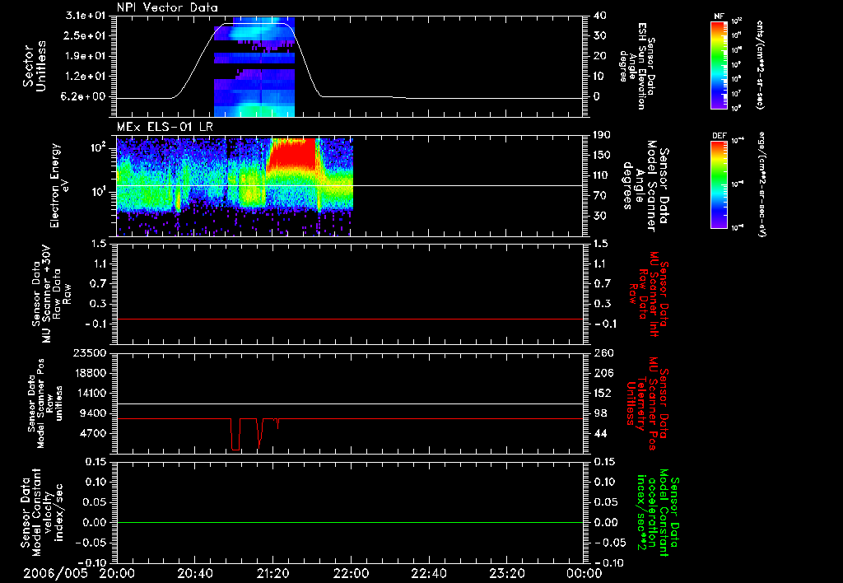The width and height of the screenshot is (843, 583).
Task: Click the 9400 scanner position tick label
Action: pyautogui.click(x=93, y=413)
